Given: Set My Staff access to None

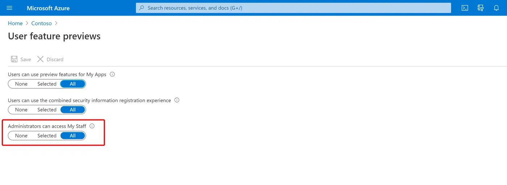Looking at the screenshot, I should click(x=21, y=136).
